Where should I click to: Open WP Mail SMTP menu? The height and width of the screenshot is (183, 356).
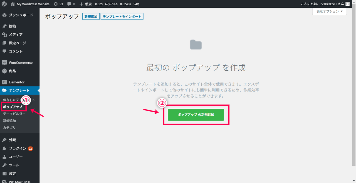click(x=20, y=181)
